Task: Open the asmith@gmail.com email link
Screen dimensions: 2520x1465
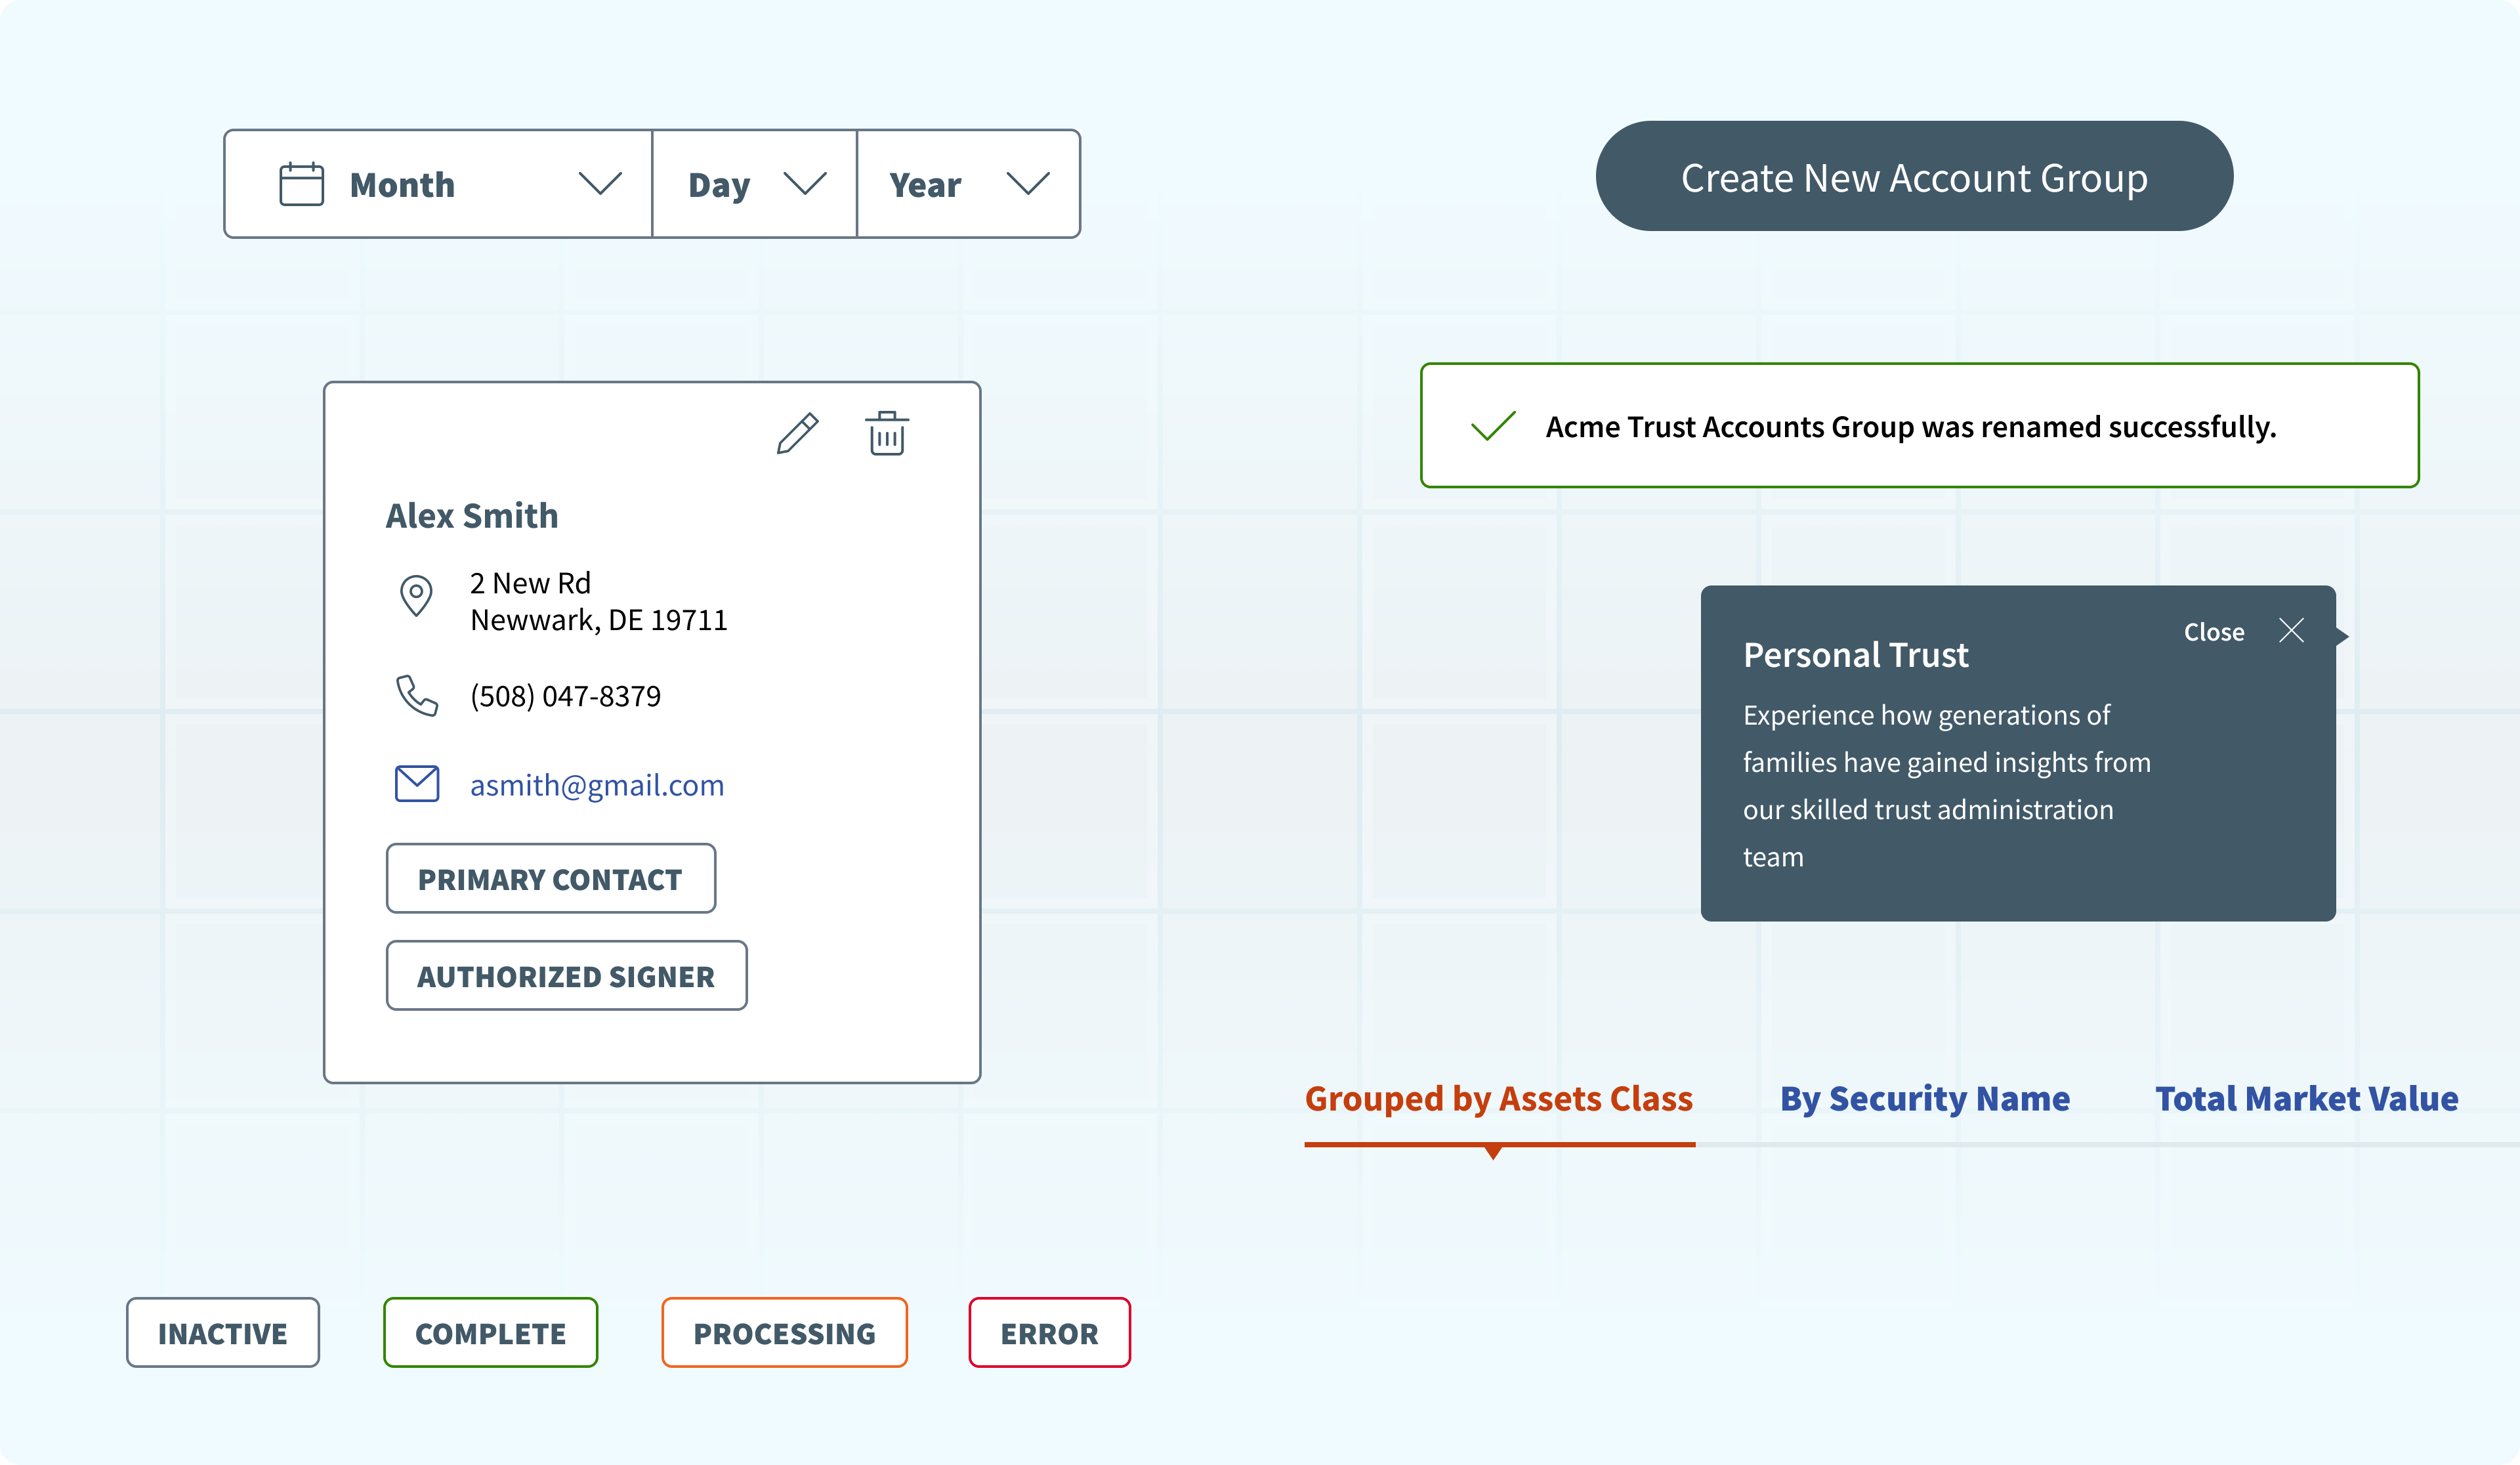Action: pos(597,786)
